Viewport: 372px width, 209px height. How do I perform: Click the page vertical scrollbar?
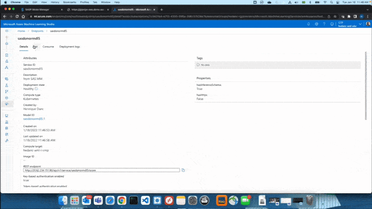(366, 86)
